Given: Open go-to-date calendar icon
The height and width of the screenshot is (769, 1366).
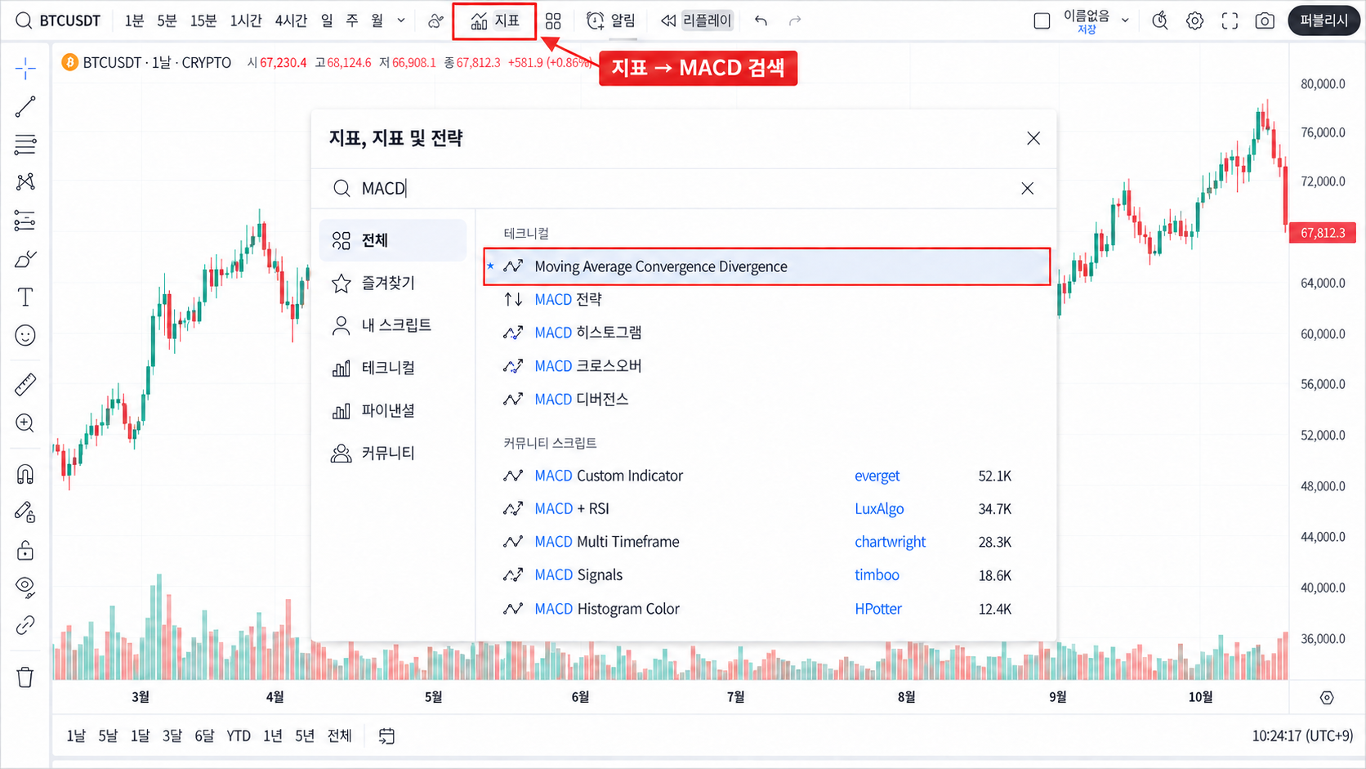Looking at the screenshot, I should coord(386,736).
